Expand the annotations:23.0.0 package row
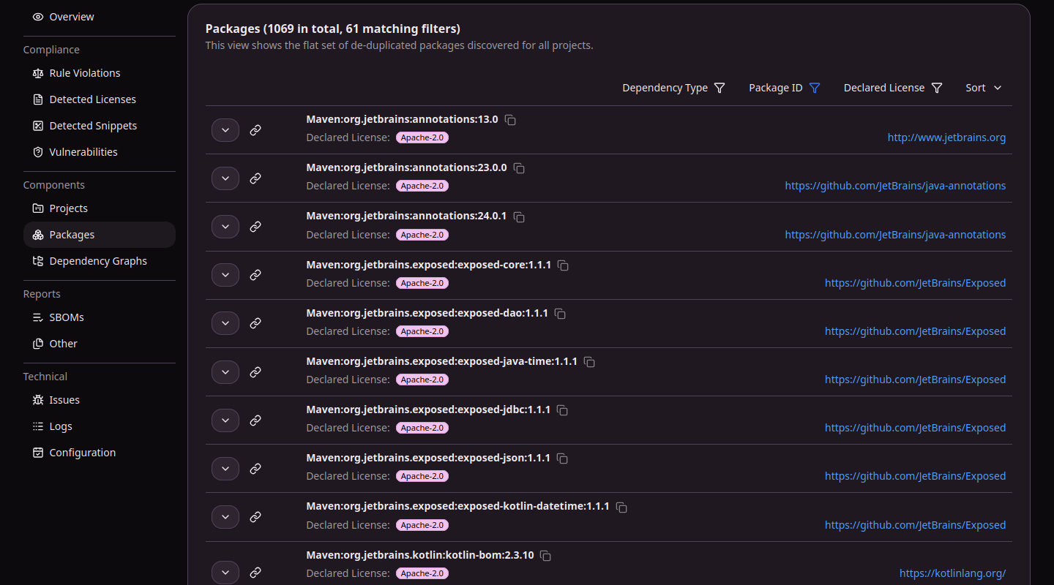Screen dimensions: 1054x585 point(225,178)
